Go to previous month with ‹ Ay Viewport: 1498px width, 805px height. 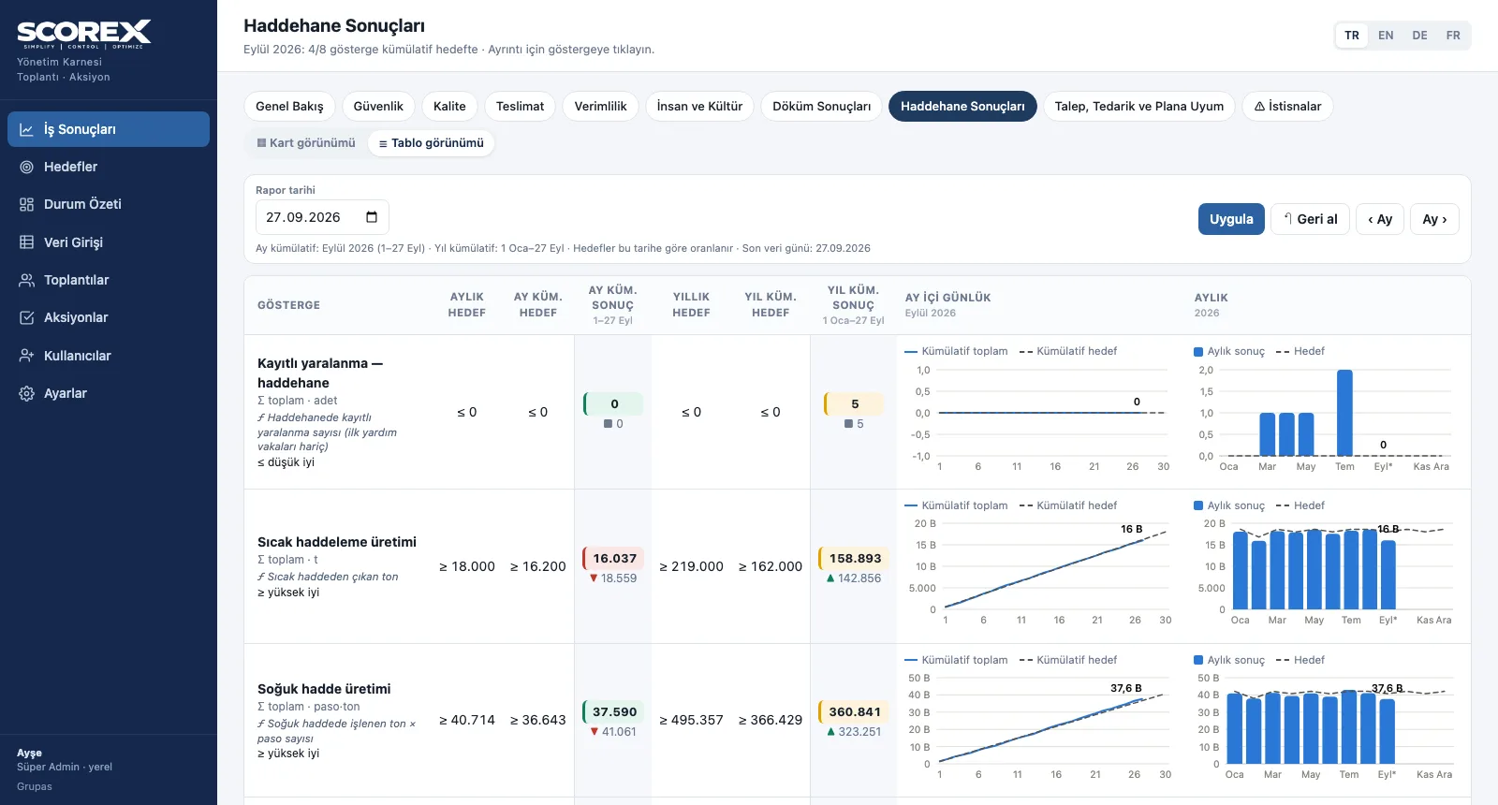point(1380,219)
